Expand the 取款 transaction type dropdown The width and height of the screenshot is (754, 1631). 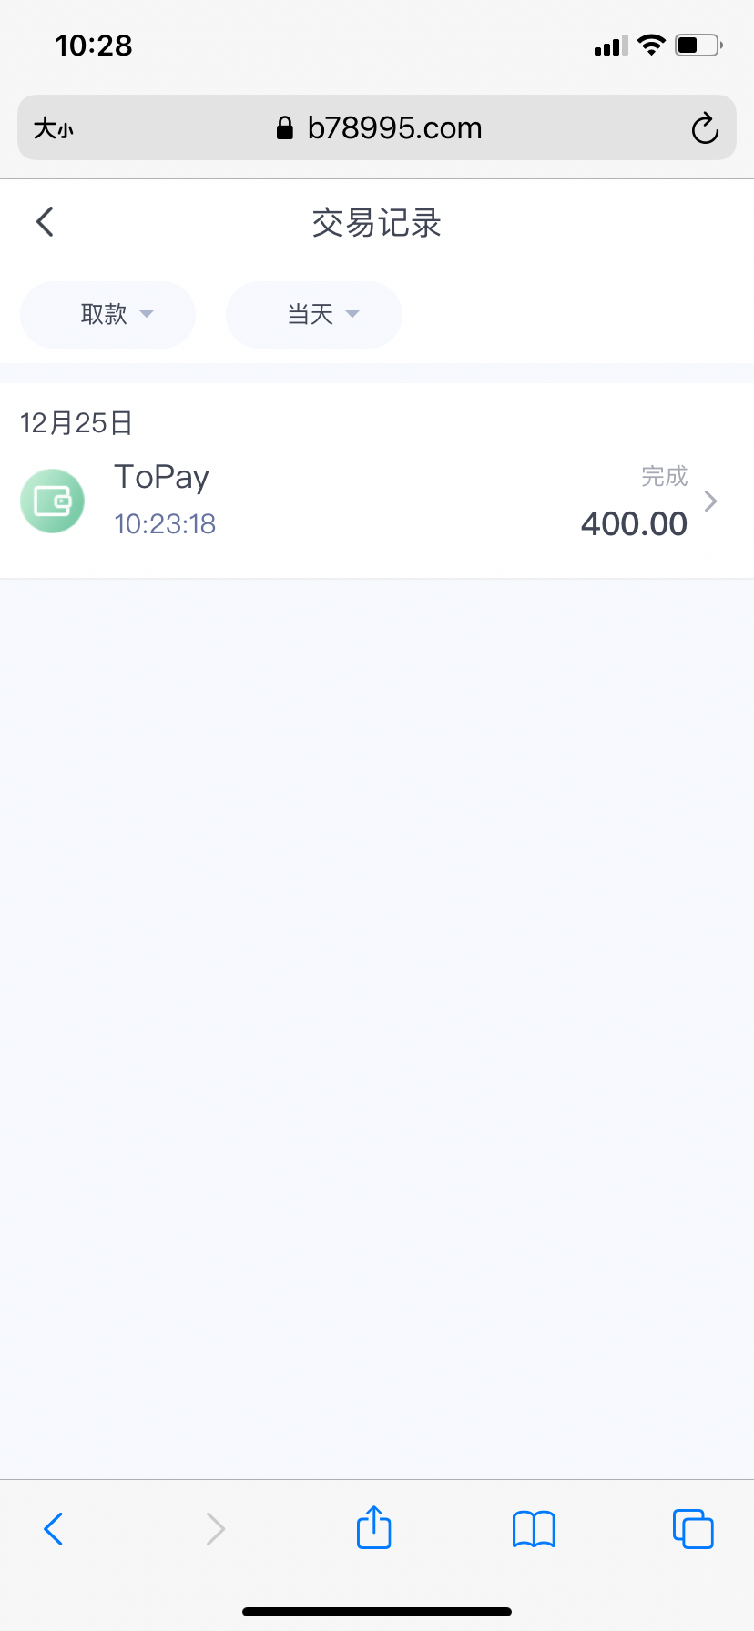[x=108, y=315]
